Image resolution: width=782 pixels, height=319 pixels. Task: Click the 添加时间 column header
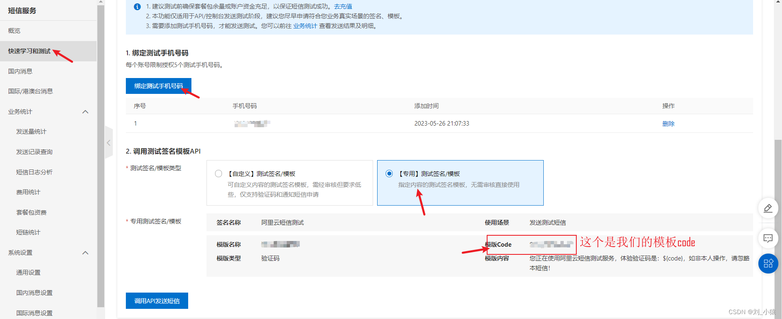tap(426, 106)
